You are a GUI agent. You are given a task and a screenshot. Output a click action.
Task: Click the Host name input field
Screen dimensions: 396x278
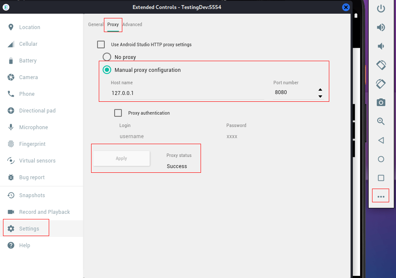click(x=187, y=93)
